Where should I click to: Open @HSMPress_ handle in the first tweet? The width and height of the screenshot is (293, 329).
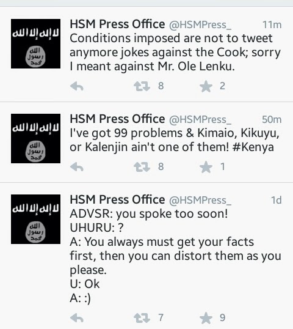[200, 25]
